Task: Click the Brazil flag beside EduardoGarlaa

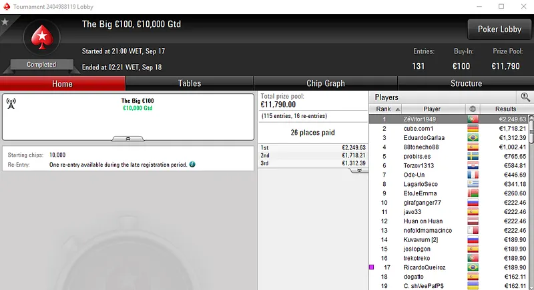Action: [x=473, y=138]
